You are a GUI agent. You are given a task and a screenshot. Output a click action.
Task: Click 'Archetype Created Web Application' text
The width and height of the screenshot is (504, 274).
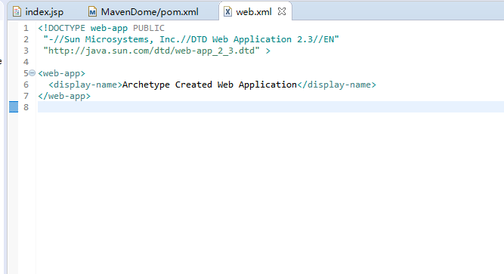click(x=209, y=85)
